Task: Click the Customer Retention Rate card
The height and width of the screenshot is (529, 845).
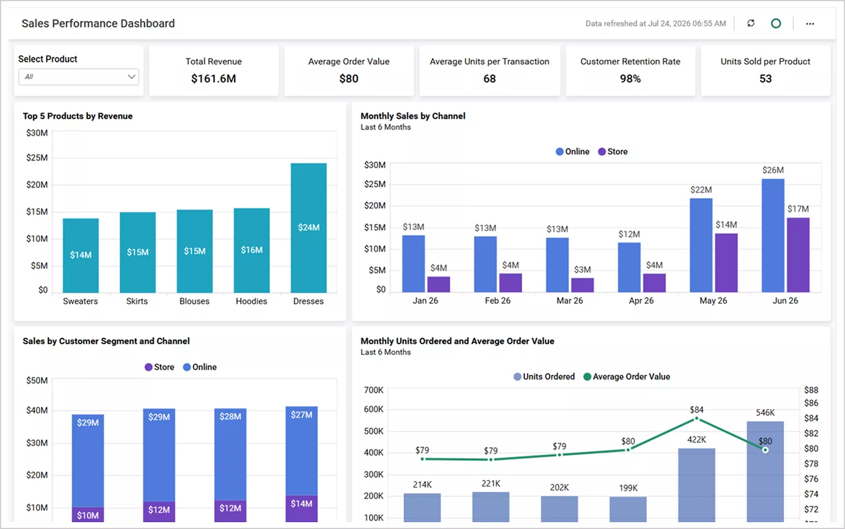Action: [630, 71]
